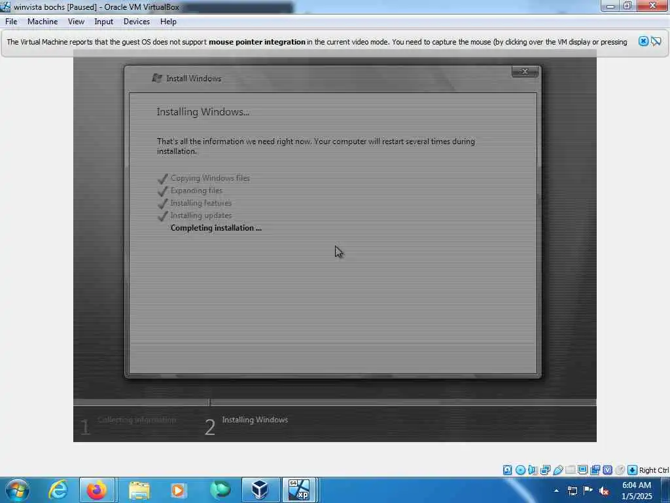The width and height of the screenshot is (670, 503).
Task: Open the File menu
Action: [x=11, y=22]
